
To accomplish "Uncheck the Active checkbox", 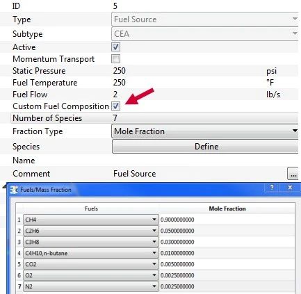I will click(x=115, y=47).
